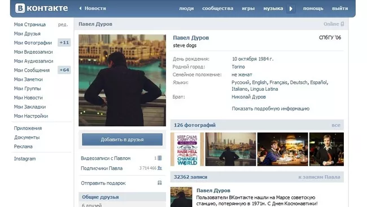This screenshot has width=367, height=207.
Task: Open the waterfront skyline photo thumbnail
Action: click(x=230, y=149)
